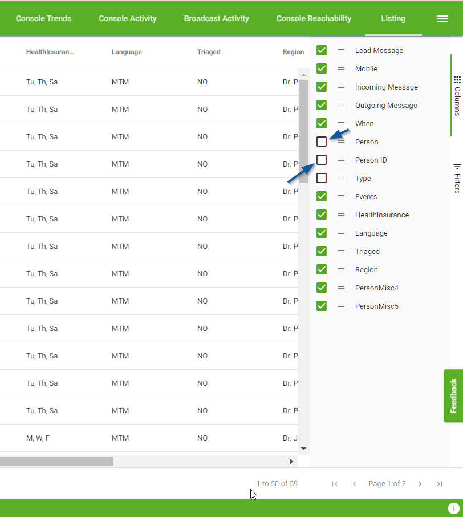The width and height of the screenshot is (463, 517).
Task: Click the horizontal table scrollbar thumb
Action: tap(56, 461)
